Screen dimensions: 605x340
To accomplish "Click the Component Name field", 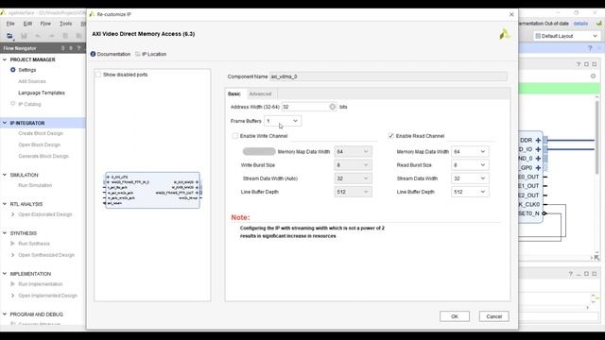I will tap(389, 76).
